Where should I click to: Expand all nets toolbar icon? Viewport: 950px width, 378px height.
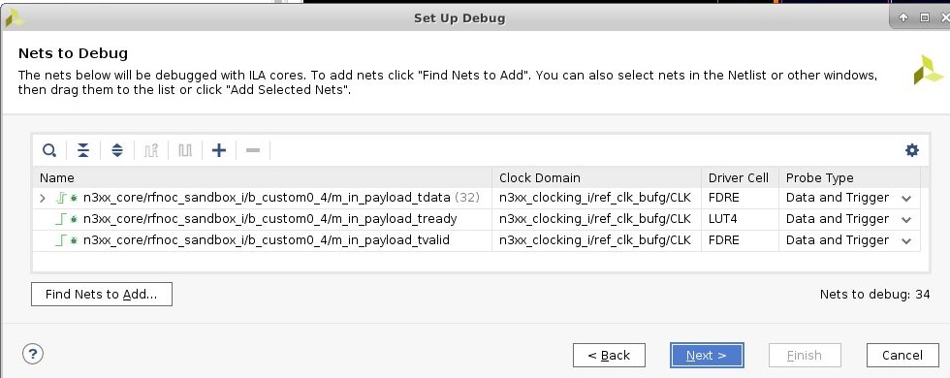coord(117,150)
